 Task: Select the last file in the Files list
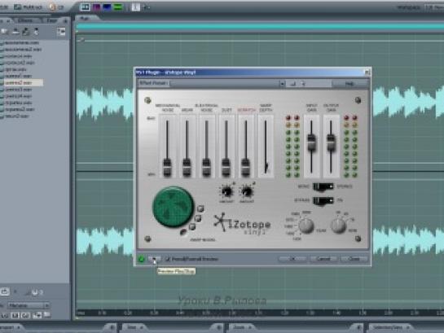tap(16, 116)
